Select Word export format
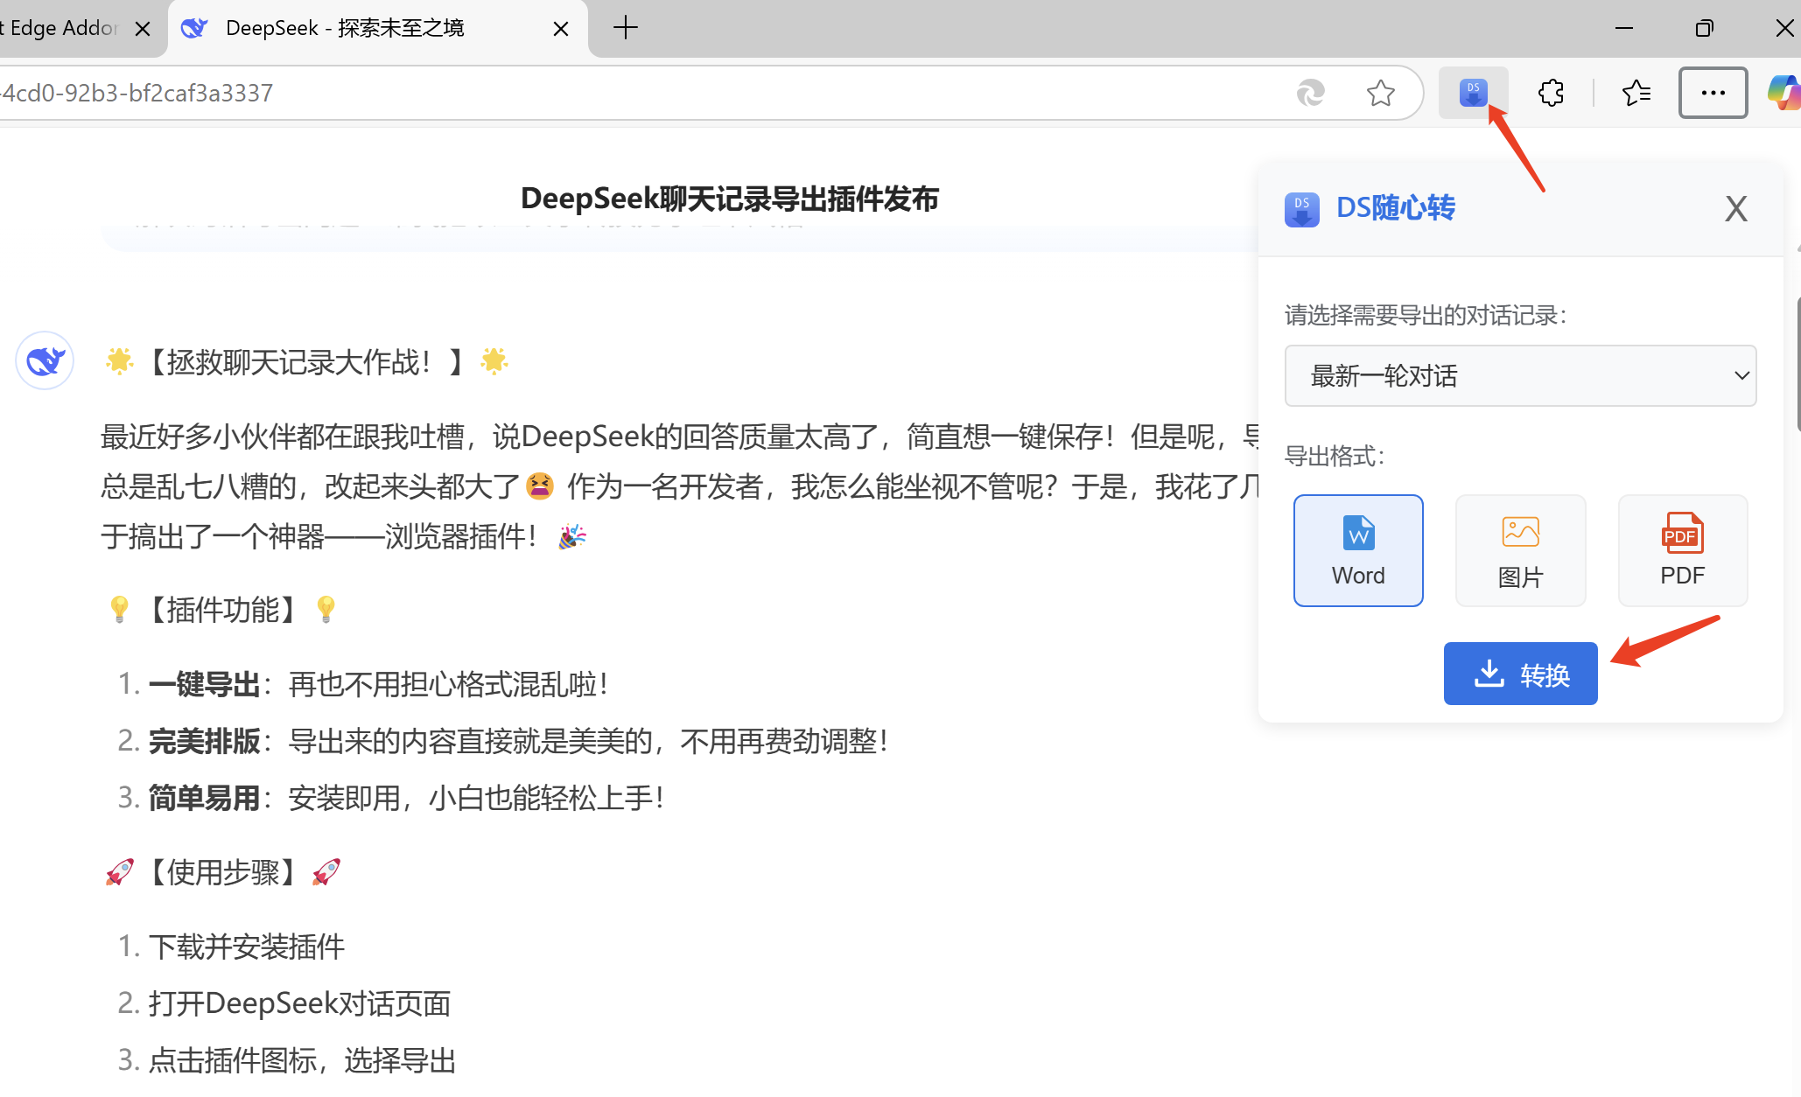Screen dimensions: 1801x1097 (x=1358, y=550)
